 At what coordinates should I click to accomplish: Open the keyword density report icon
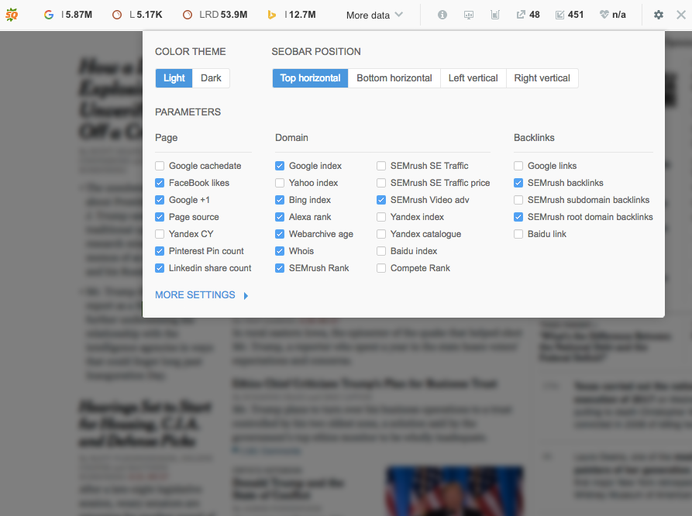tap(495, 15)
